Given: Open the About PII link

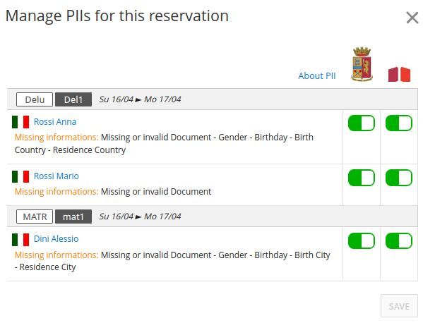Looking at the screenshot, I should [x=317, y=76].
